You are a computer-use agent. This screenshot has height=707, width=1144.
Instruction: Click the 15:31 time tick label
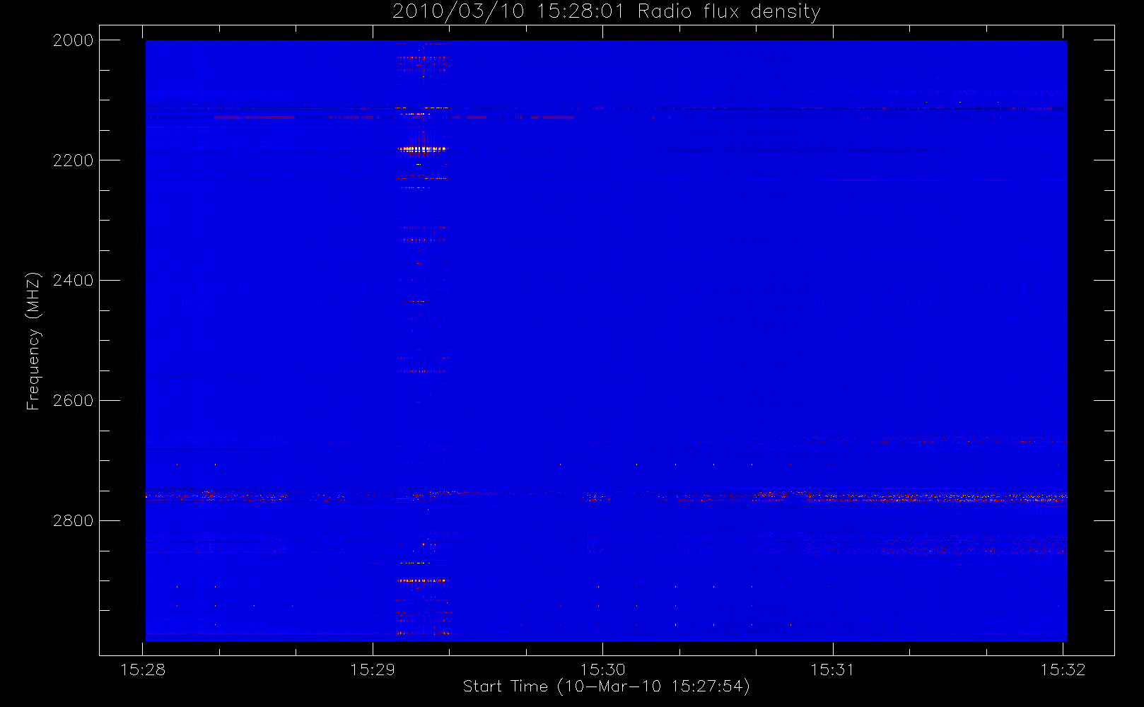tap(832, 670)
